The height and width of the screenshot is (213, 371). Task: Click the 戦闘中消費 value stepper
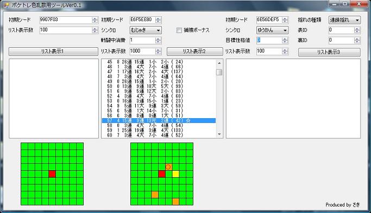click(158, 41)
